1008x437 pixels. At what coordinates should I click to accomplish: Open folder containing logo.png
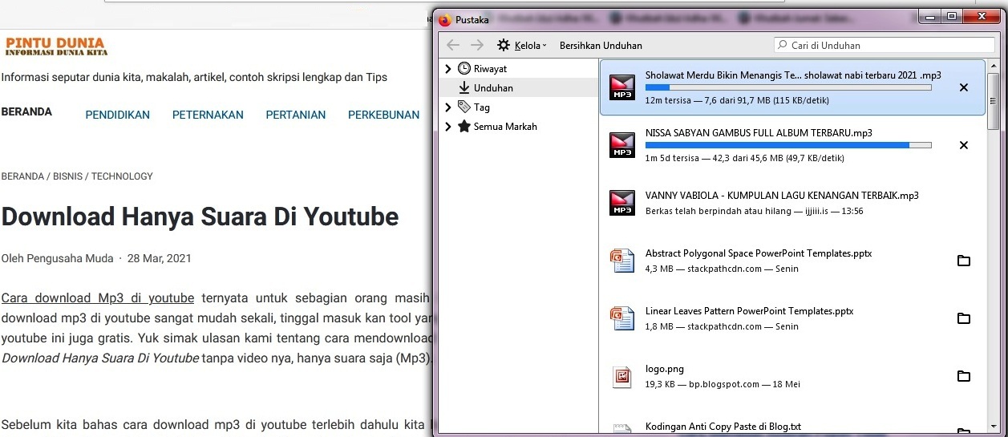click(964, 376)
